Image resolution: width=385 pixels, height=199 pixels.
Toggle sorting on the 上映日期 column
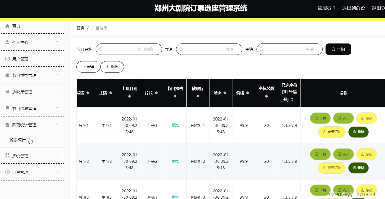tap(129, 96)
